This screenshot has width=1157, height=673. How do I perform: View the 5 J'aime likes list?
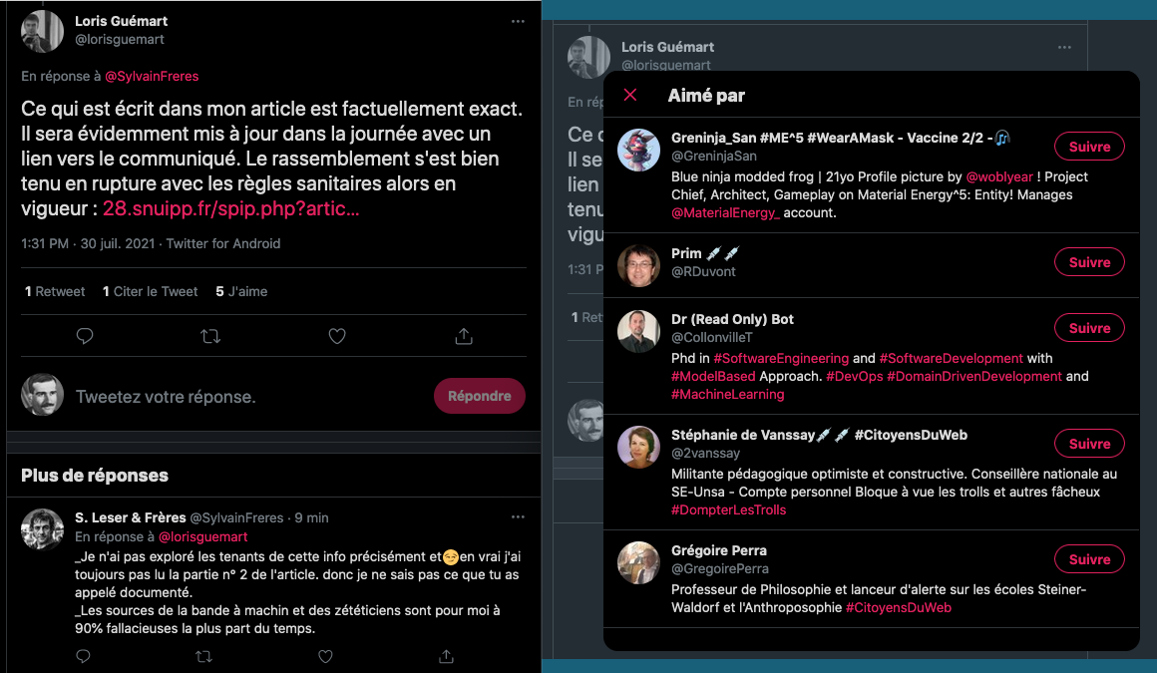pos(241,291)
